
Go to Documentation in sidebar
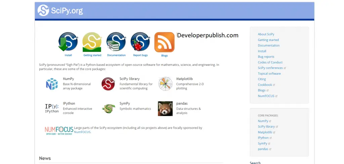(268, 45)
